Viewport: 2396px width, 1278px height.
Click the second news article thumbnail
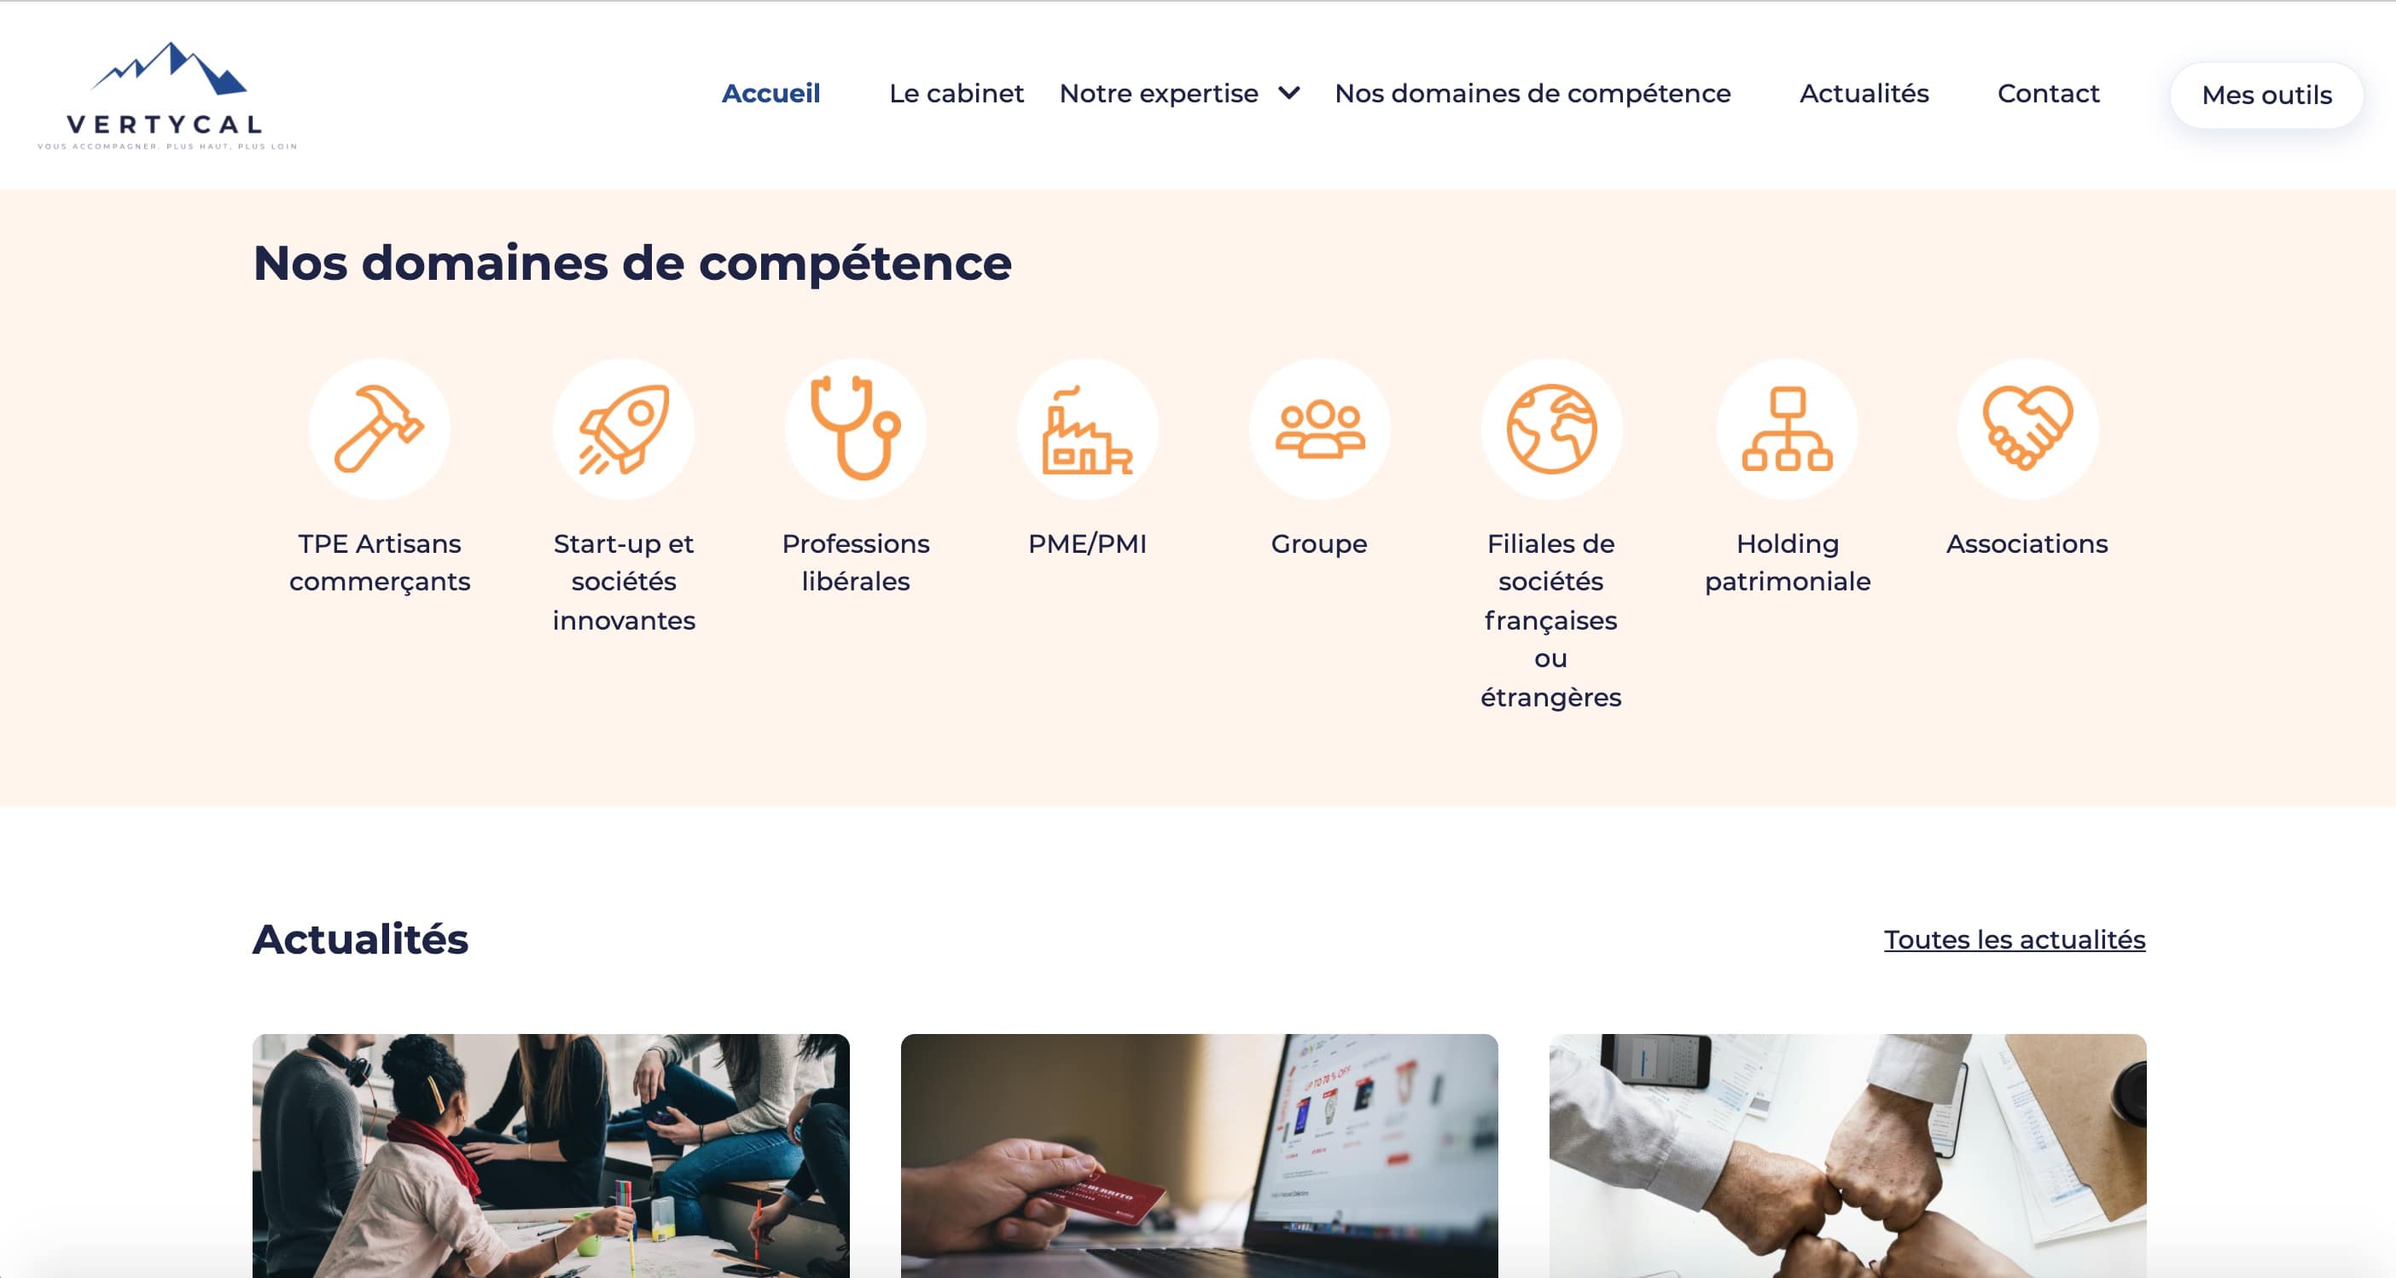pos(1200,1154)
